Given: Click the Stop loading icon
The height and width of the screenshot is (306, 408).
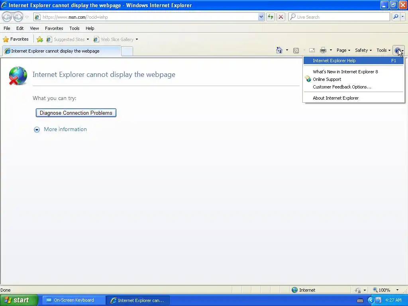Looking at the screenshot, I should pos(281,17).
